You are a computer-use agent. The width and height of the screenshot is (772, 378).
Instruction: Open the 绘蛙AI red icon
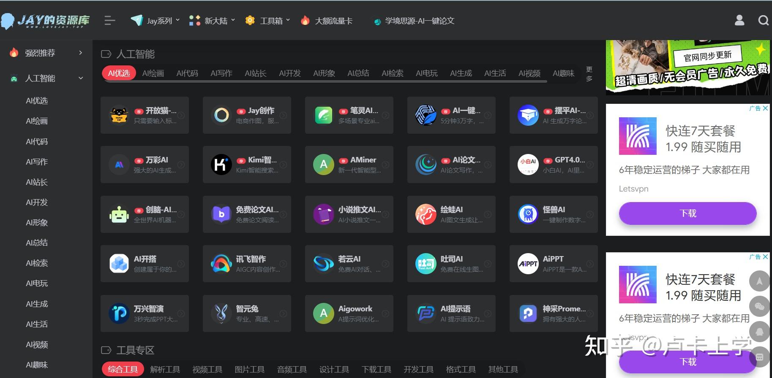(x=426, y=214)
